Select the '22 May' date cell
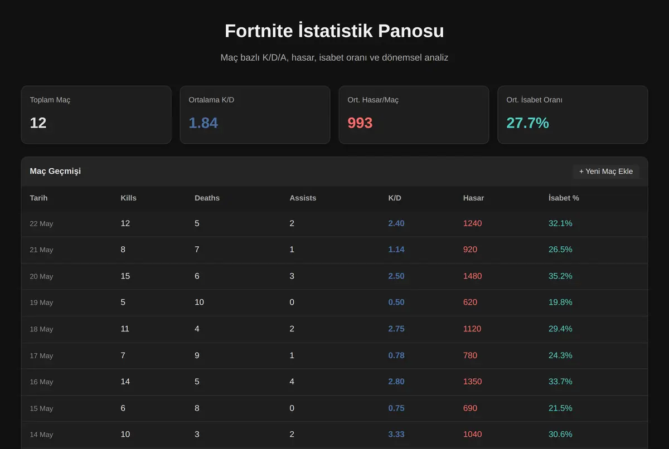 (x=42, y=223)
